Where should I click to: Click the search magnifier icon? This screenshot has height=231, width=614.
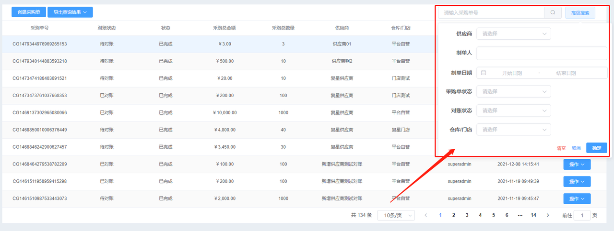point(553,13)
